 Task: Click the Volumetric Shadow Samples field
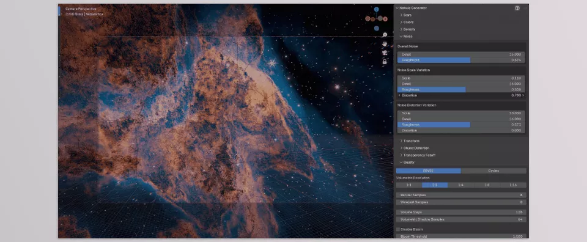[x=461, y=219]
